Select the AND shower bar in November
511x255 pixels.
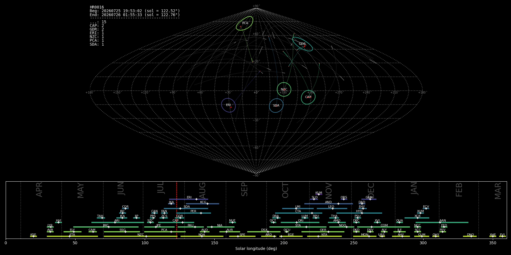[x=328, y=204]
